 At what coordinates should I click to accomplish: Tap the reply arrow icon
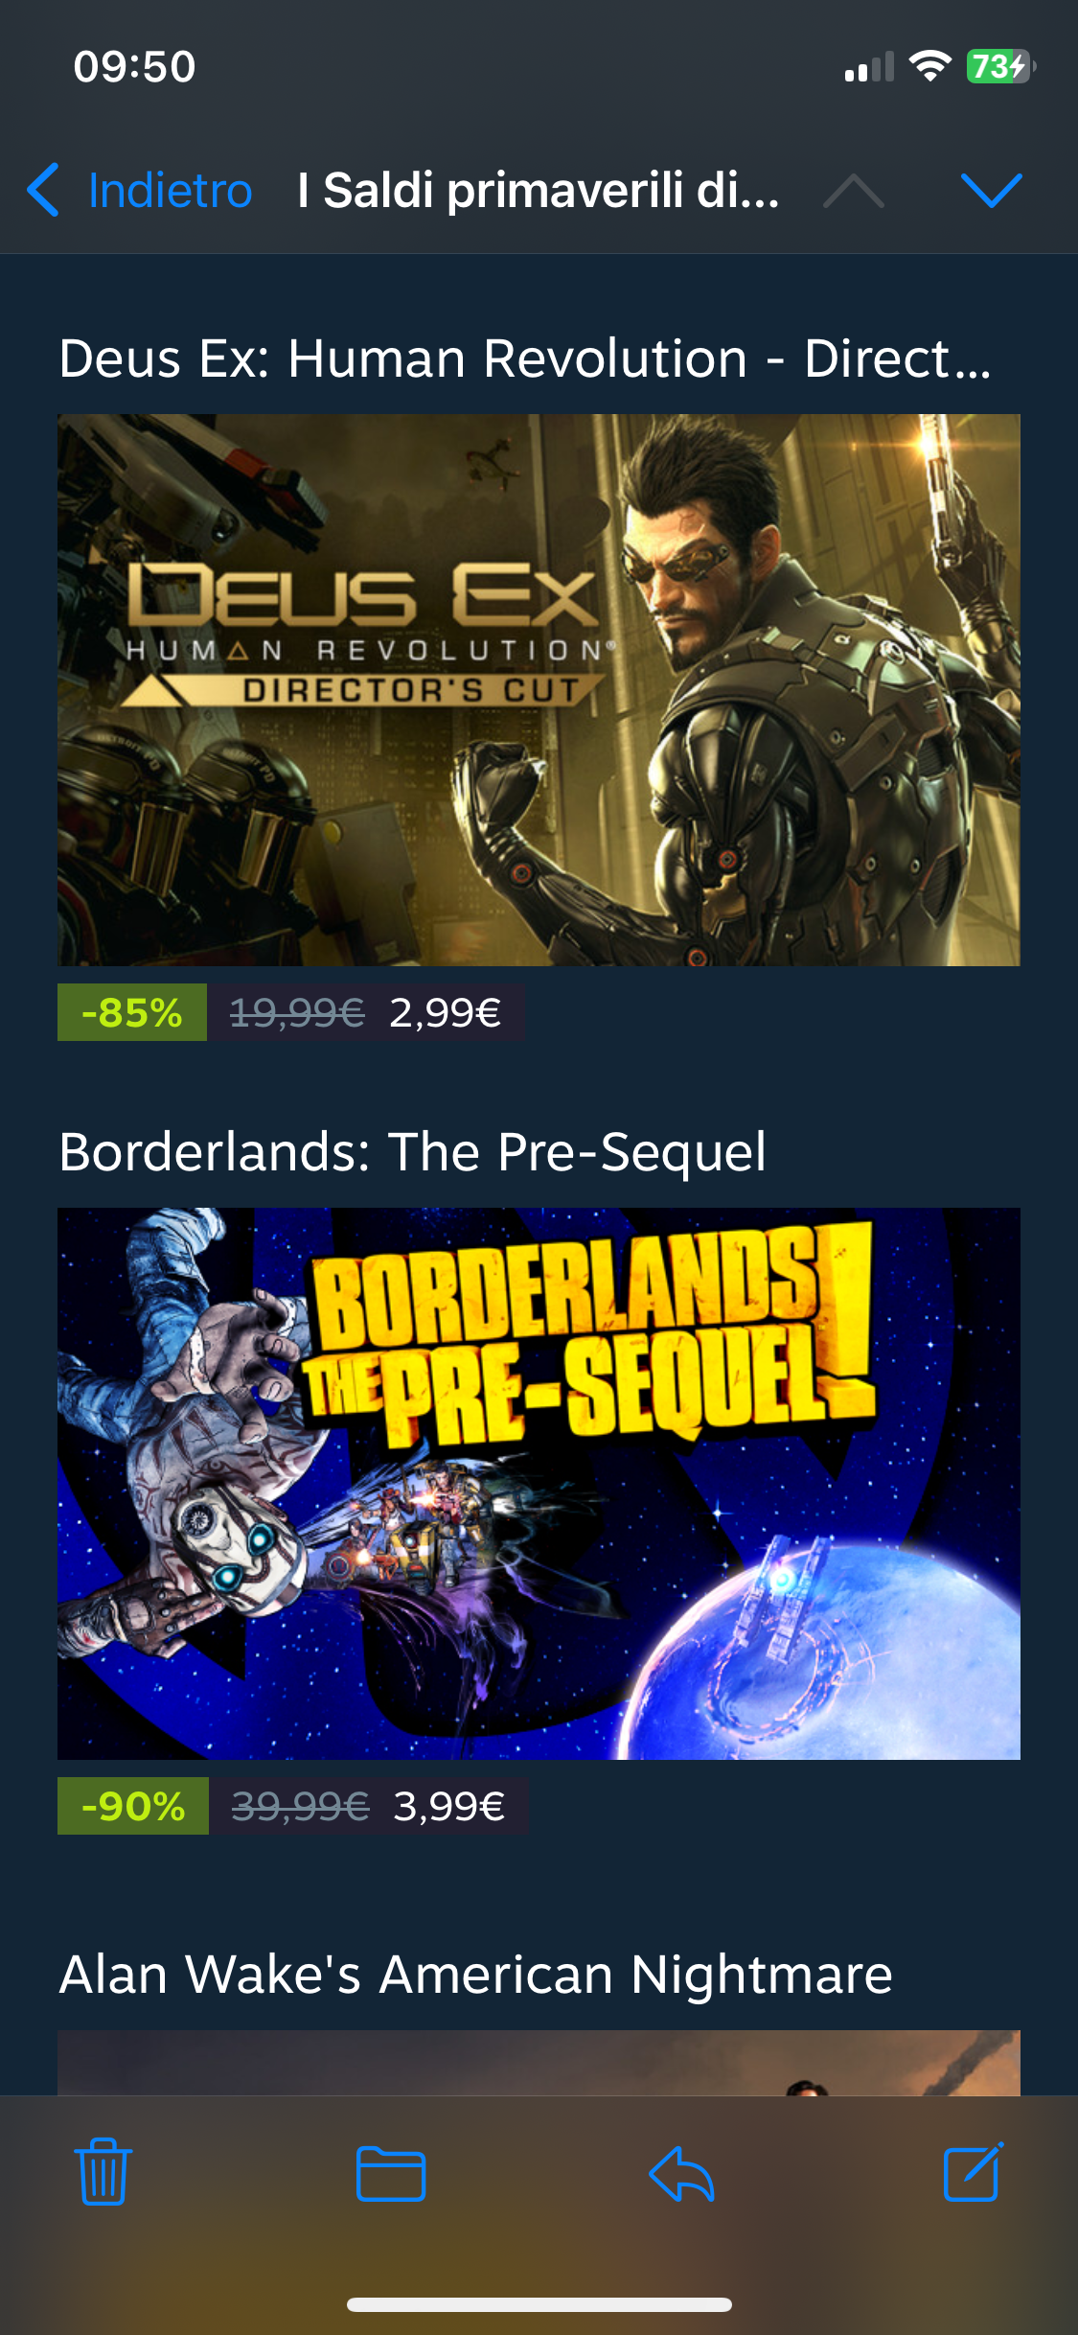click(681, 2173)
